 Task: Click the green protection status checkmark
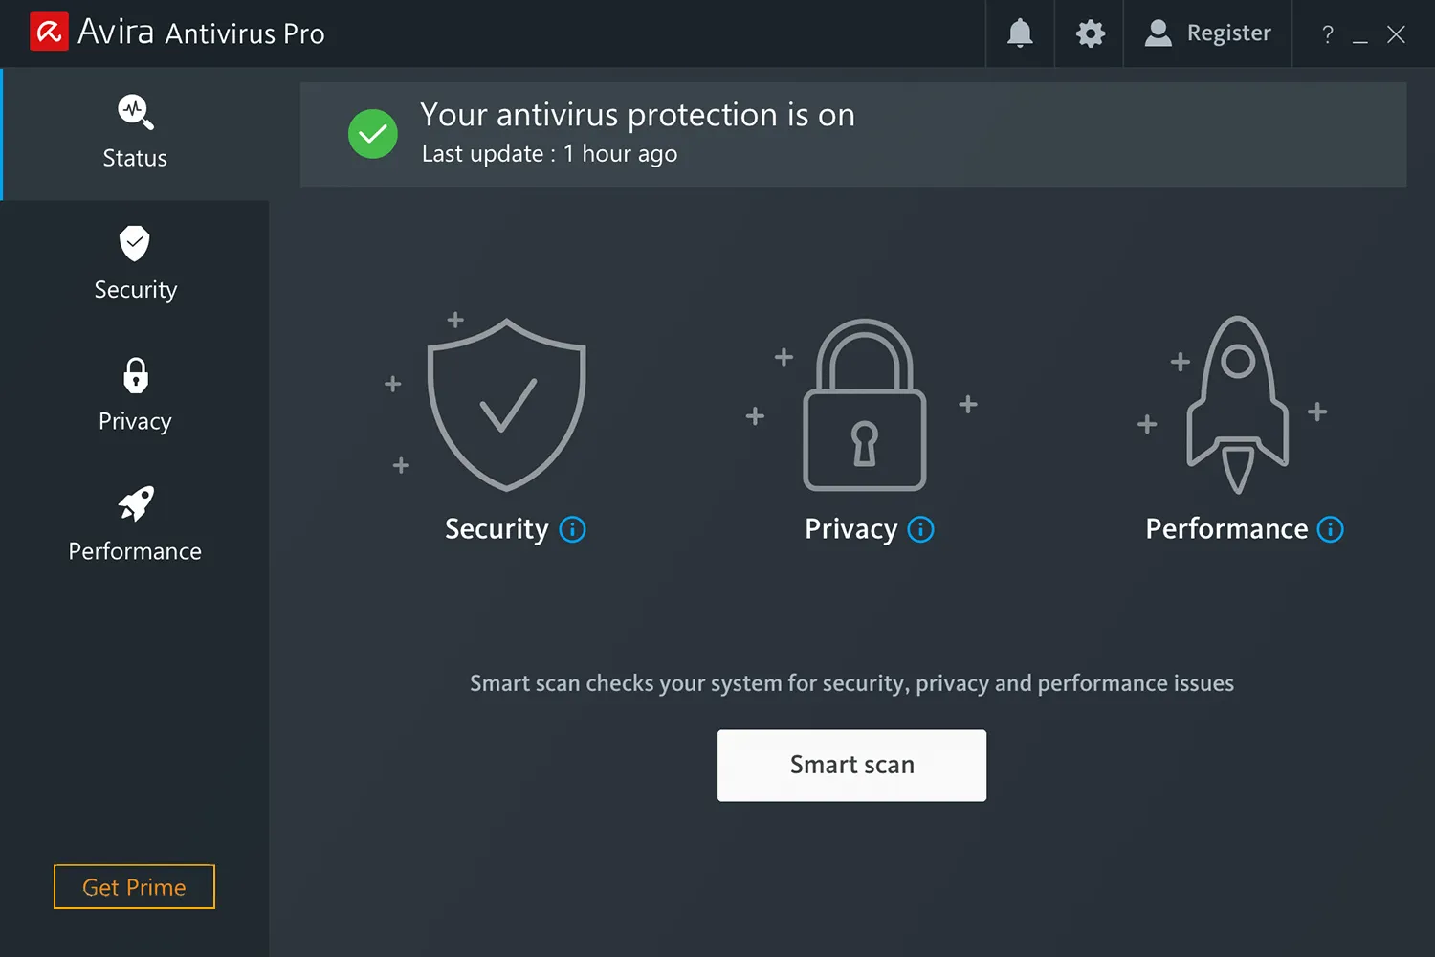373,134
